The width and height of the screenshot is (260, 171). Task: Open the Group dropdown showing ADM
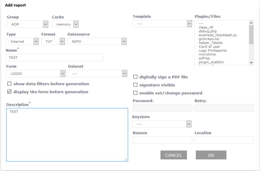point(27,24)
